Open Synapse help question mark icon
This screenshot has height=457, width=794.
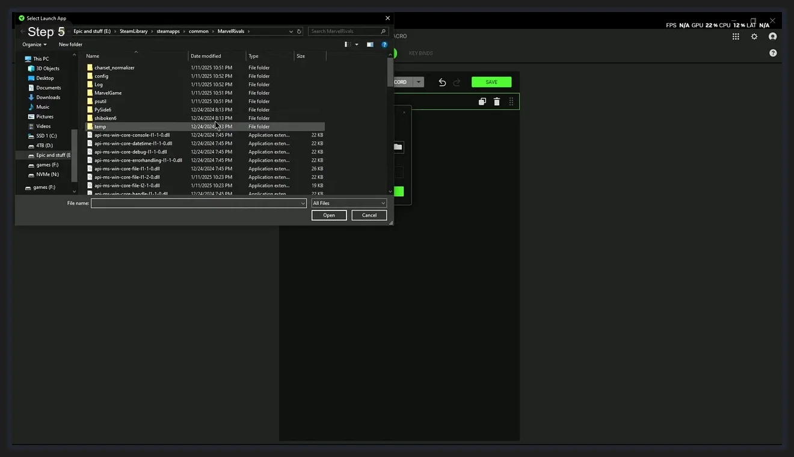773,53
